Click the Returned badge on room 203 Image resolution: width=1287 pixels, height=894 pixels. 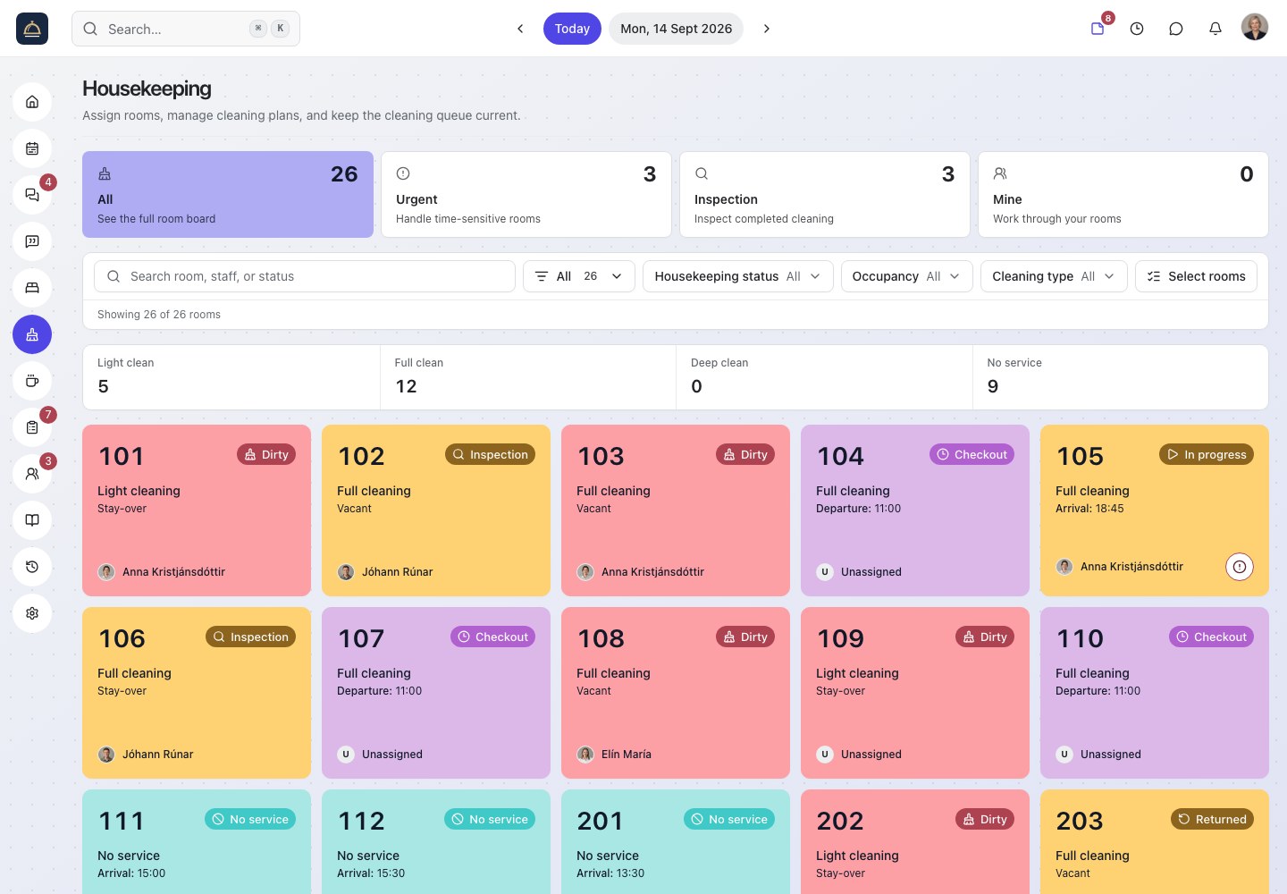click(x=1212, y=819)
